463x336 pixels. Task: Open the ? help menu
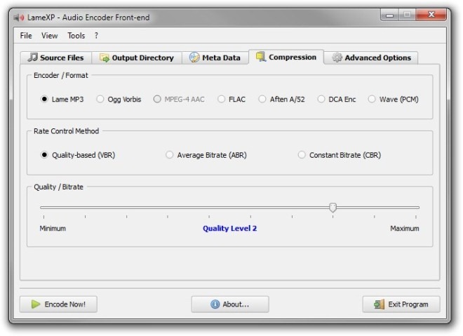96,36
